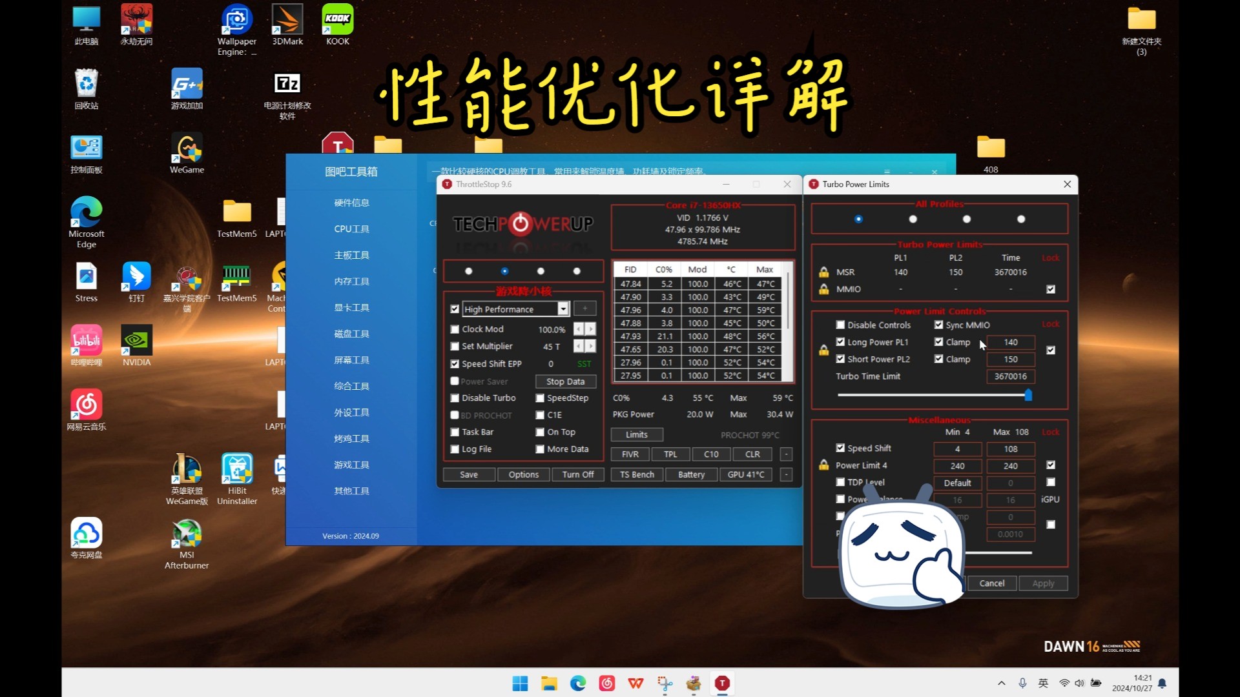Show hidden tray icons chevron
1240x697 pixels.
[x=1001, y=683]
